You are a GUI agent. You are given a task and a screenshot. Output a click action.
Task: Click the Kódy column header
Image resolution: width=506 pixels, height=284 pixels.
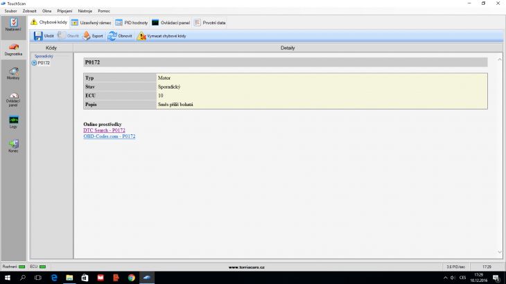click(x=51, y=48)
